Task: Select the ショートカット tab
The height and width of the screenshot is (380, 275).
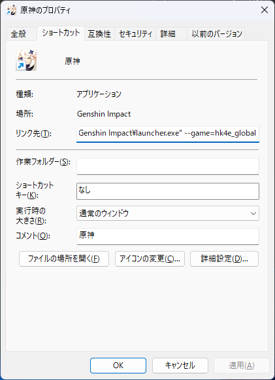Action: click(x=61, y=33)
